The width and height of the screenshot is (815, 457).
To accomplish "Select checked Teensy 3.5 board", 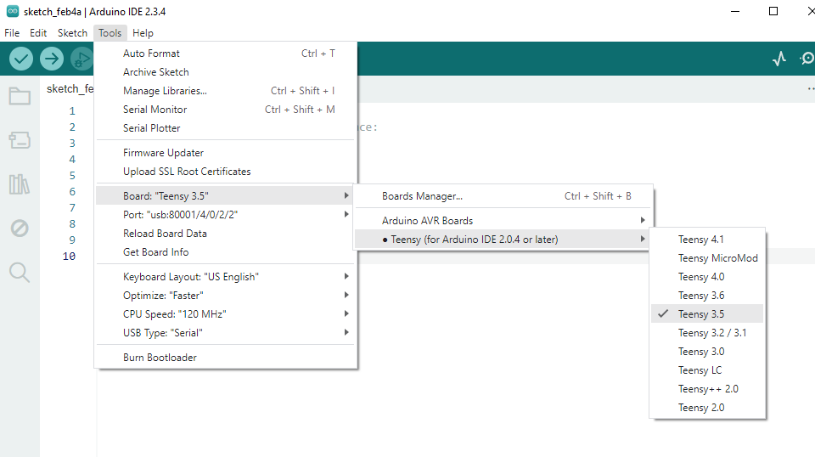I will point(707,314).
